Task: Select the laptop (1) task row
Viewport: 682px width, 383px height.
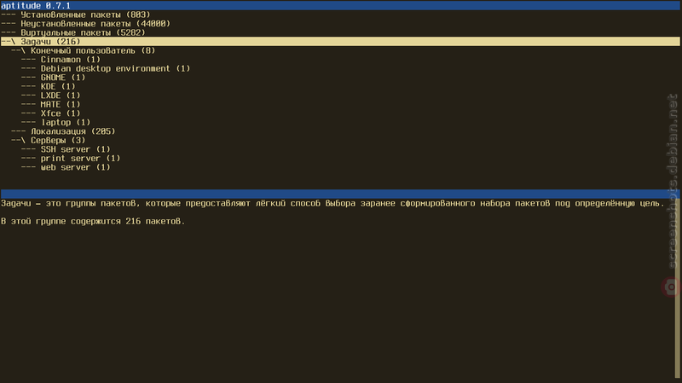Action: coord(55,122)
